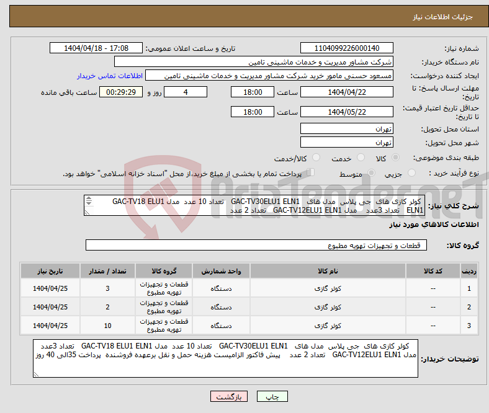489x413 pixels.
Task: Select the کالا radio button
Action: (x=395, y=158)
